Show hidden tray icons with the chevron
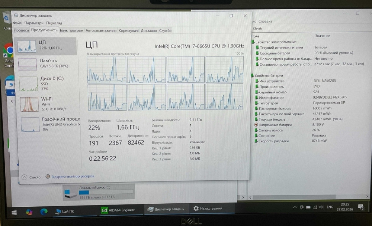Image resolution: width=372 pixels, height=226 pixels. [295, 207]
